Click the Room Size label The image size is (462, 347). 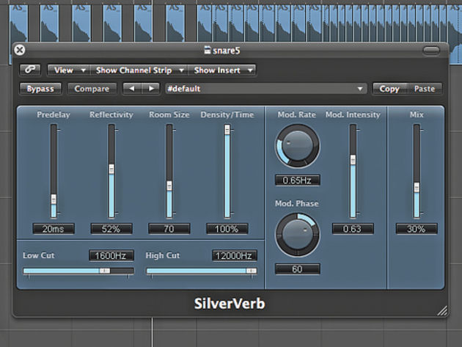[169, 114]
